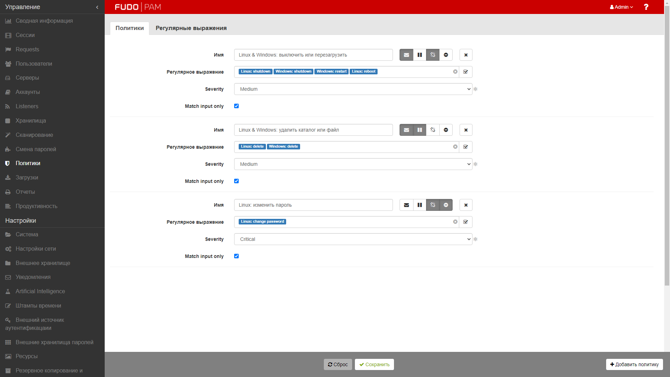Screen dimensions: 670x377
Task: Collapse the Управление sidebar
Action: [97, 7]
